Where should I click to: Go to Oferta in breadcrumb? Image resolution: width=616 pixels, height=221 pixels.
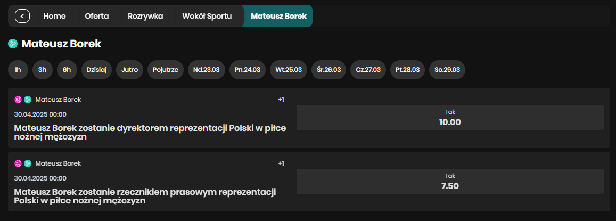(97, 16)
